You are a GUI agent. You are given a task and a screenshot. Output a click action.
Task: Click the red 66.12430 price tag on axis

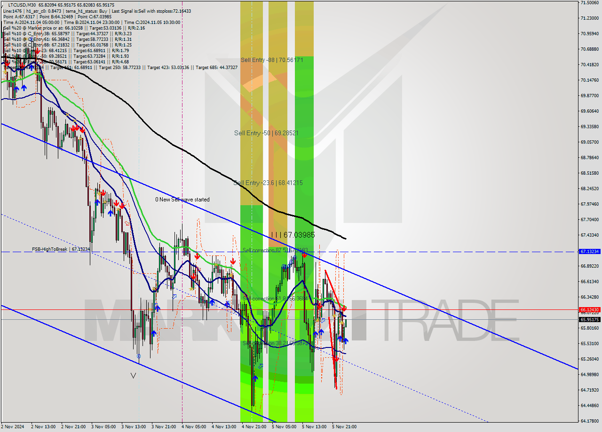click(x=590, y=310)
